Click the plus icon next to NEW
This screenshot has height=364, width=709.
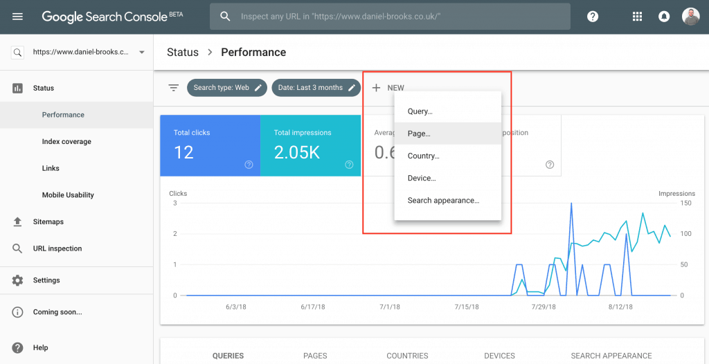tap(376, 88)
